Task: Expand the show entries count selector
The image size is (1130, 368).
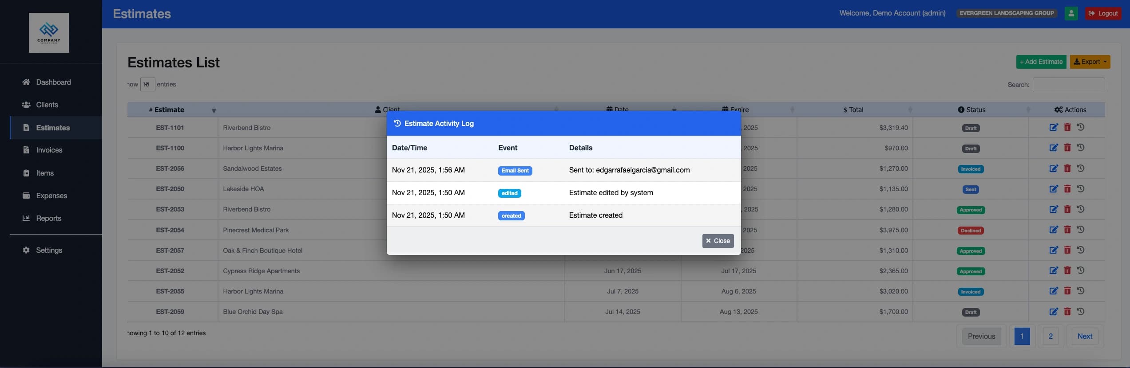Action: click(147, 84)
